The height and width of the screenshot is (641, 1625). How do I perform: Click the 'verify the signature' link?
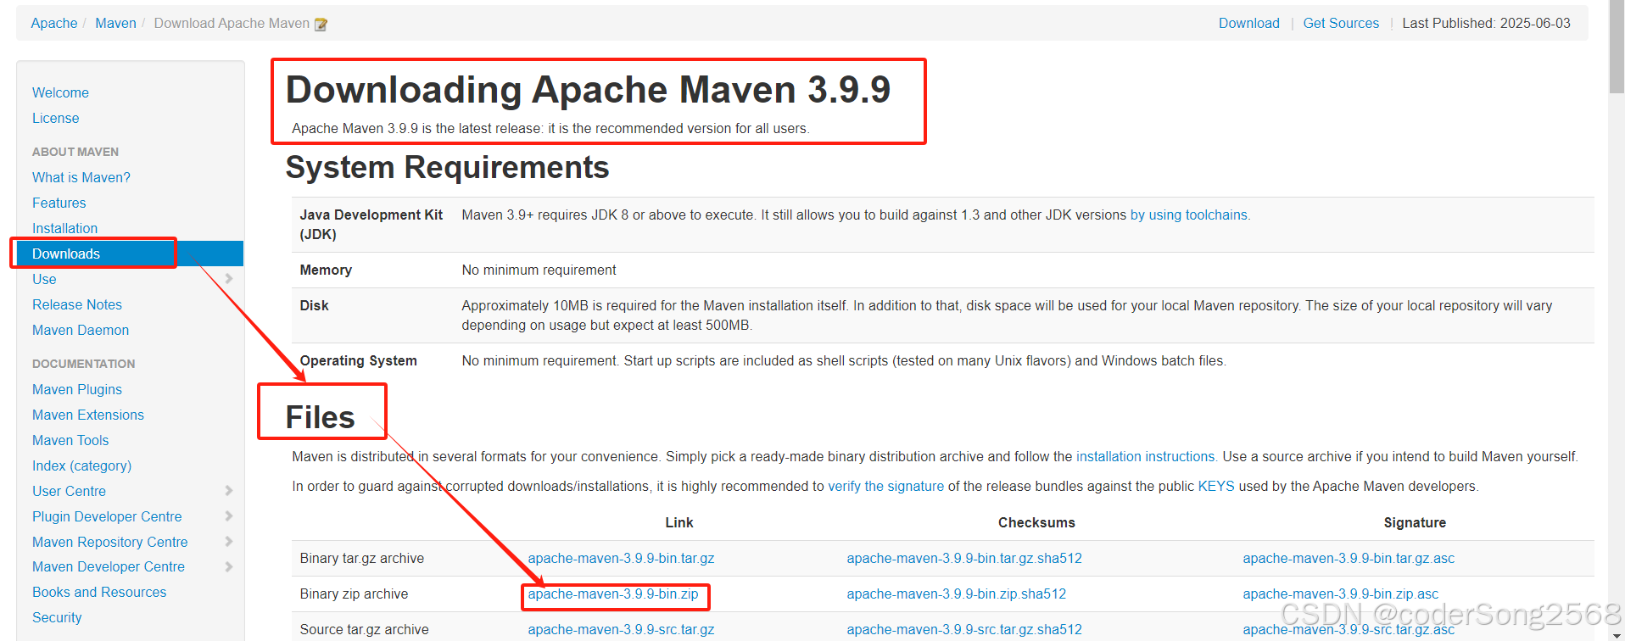(x=885, y=487)
